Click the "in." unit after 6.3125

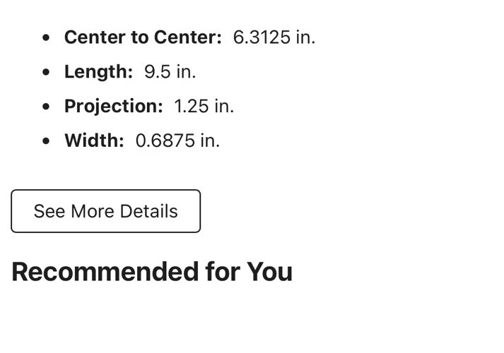coord(305,37)
